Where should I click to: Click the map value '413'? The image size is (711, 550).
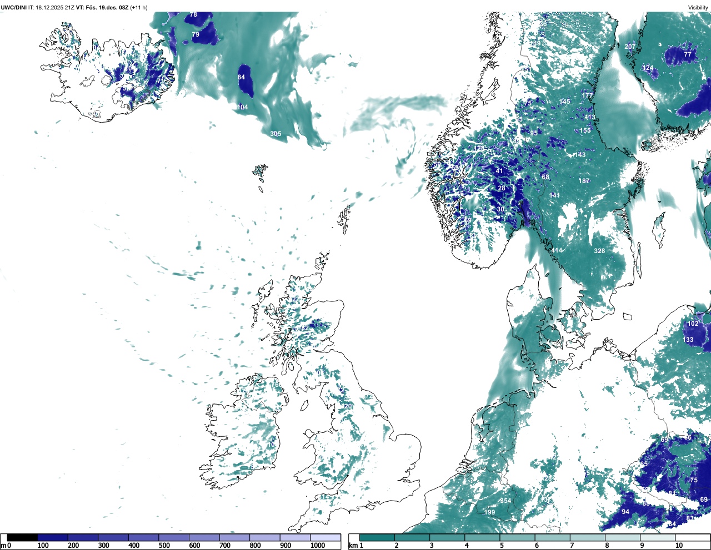pyautogui.click(x=590, y=117)
